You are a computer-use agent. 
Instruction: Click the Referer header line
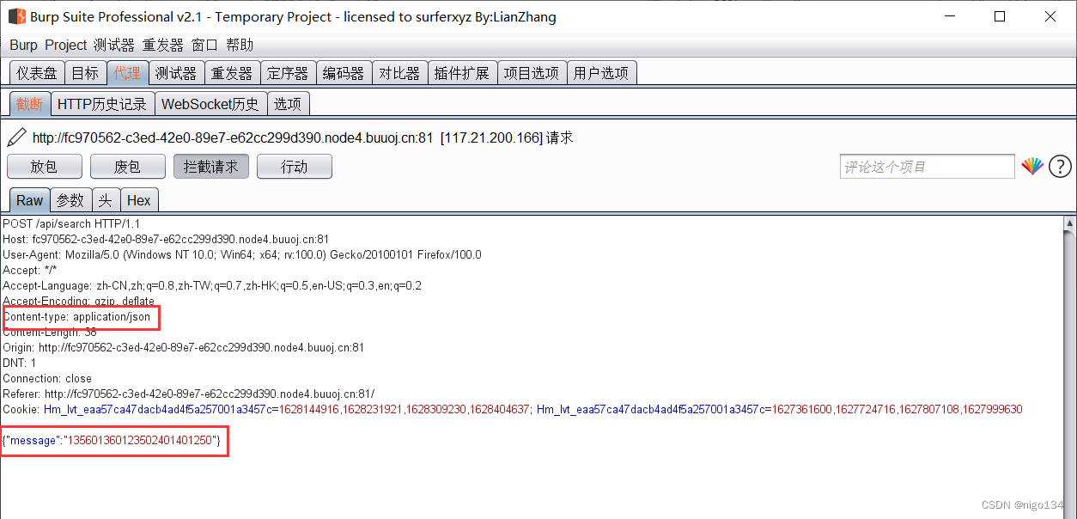point(189,394)
